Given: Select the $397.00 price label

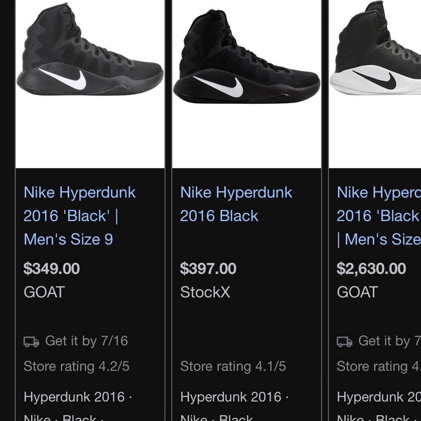Looking at the screenshot, I should pyautogui.click(x=208, y=269).
